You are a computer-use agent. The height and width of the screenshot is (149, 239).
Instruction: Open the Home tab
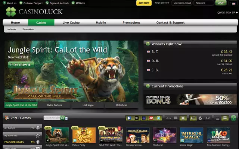point(15,22)
